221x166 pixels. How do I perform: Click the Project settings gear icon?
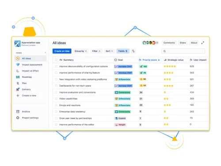18,118
